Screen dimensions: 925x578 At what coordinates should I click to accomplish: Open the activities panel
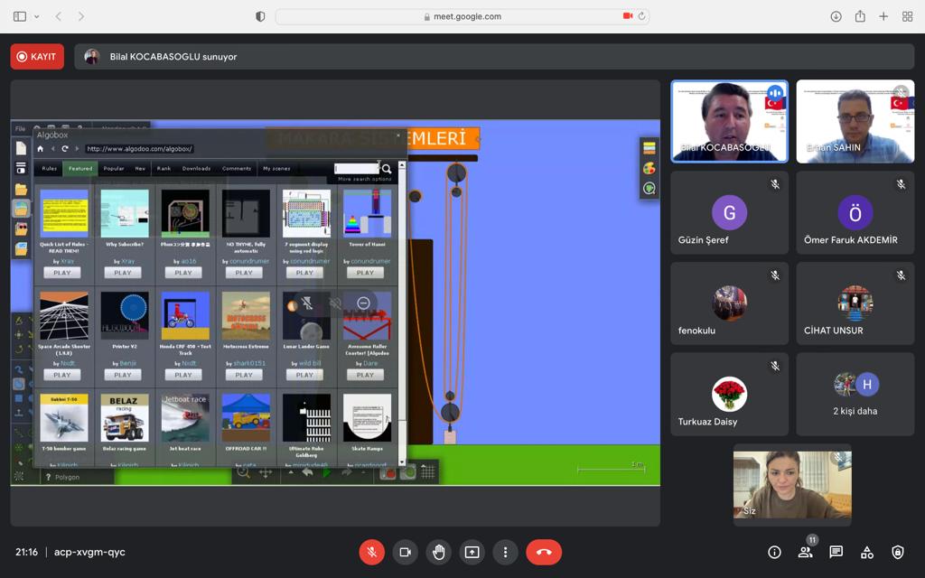pos(867,553)
